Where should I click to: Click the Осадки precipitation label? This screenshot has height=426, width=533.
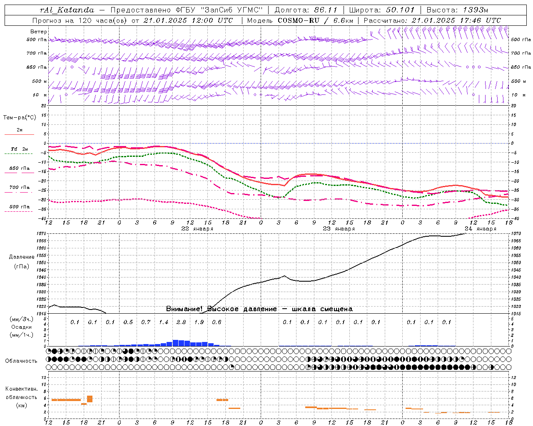tap(21, 327)
